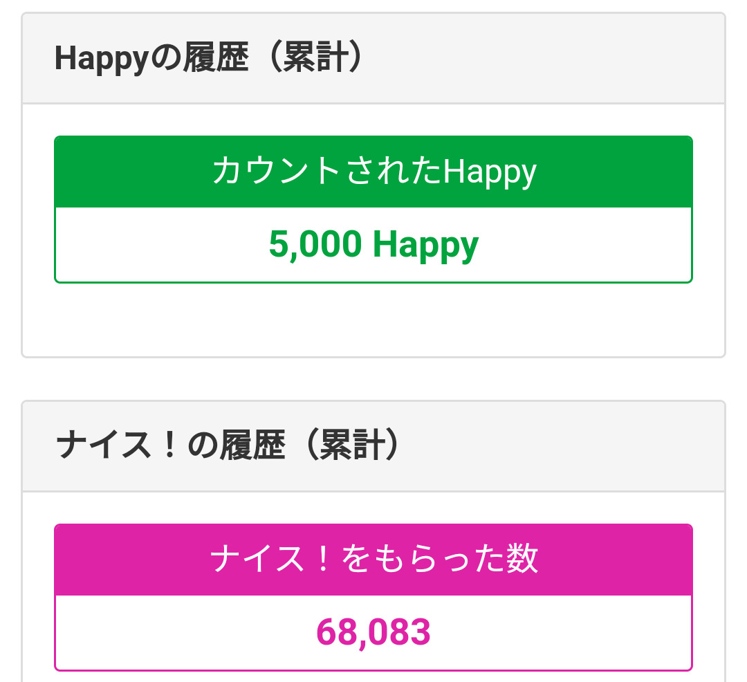Click empty space below the 5,000 Happy box
The image size is (747, 682).
373,319
